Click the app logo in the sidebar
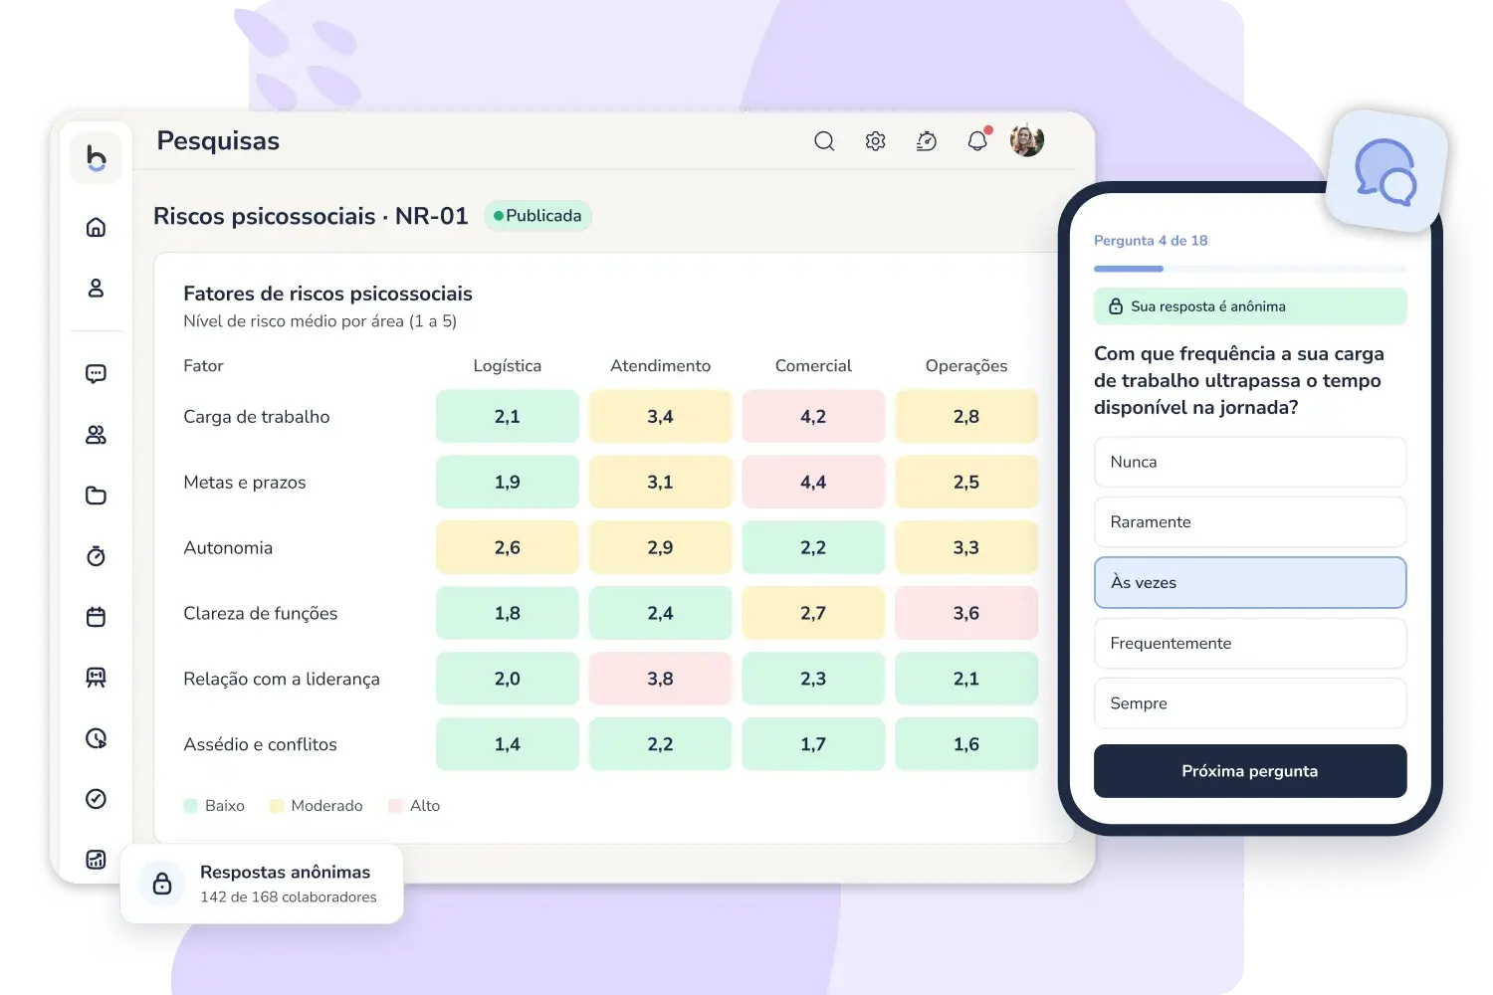The height and width of the screenshot is (995, 1493). coord(97,157)
